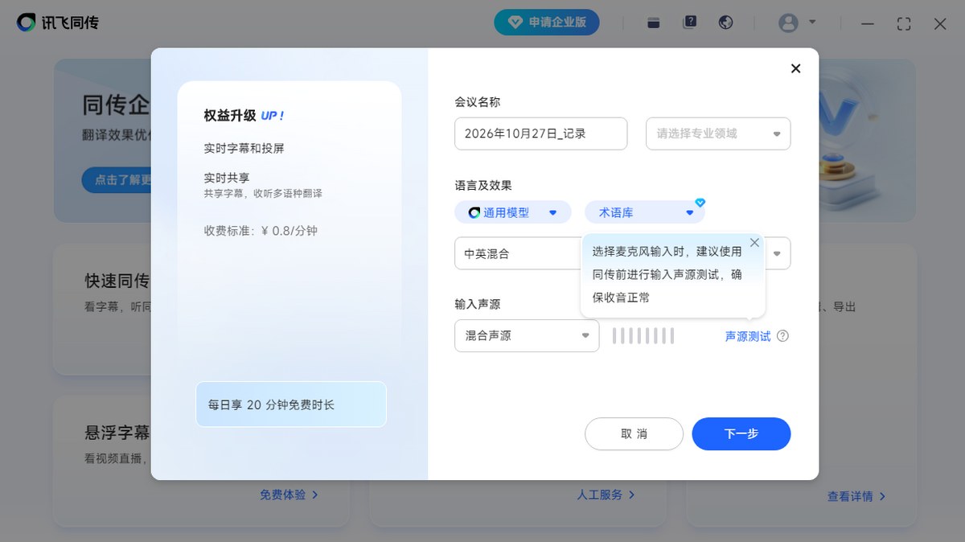Expand the account dropdown arrow
Image resolution: width=965 pixels, height=542 pixels.
point(812,22)
